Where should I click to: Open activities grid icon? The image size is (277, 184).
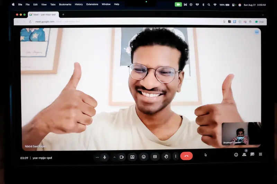[x=260, y=154]
